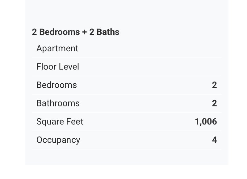The image size is (247, 179).
Task: Click the Bathrooms row label
Action: click(58, 103)
